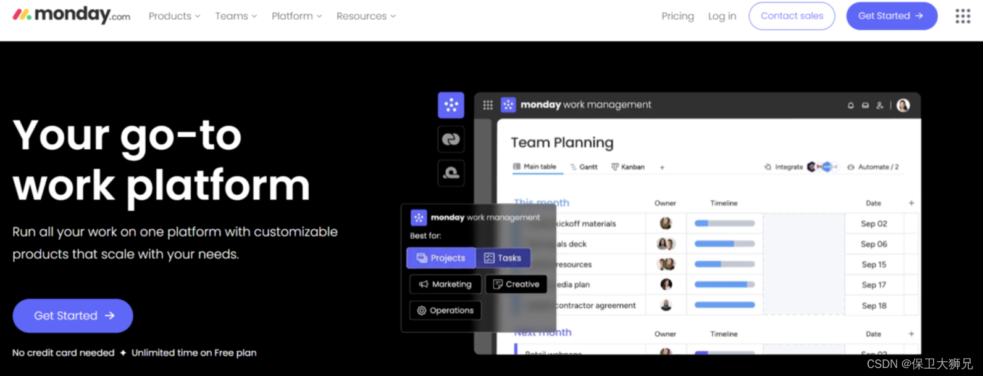Click the Sep 18 date cell
Image resolution: width=983 pixels, height=376 pixels.
coord(874,305)
